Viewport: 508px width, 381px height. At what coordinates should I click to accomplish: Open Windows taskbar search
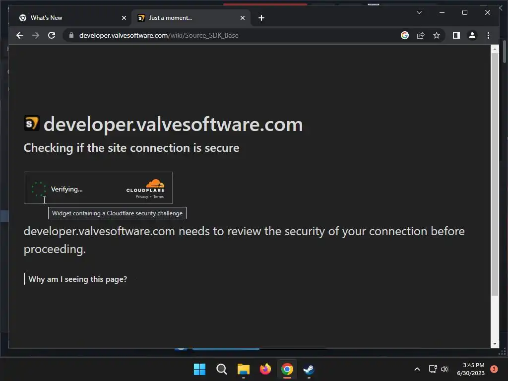pyautogui.click(x=222, y=369)
